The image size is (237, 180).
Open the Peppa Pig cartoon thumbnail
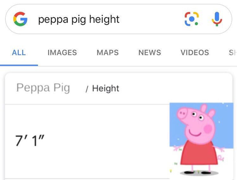coord(202,139)
